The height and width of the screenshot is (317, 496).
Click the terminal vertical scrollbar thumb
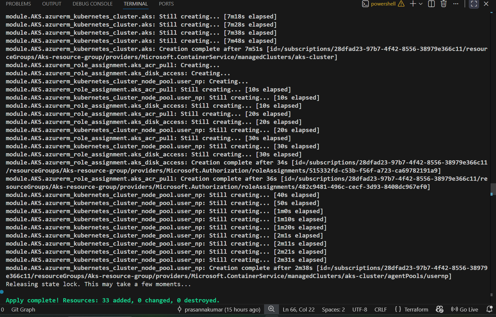[493, 189]
